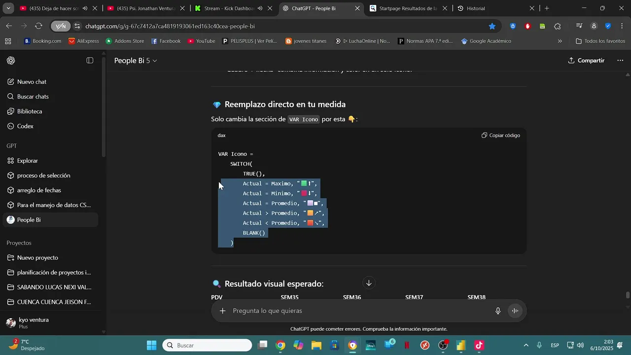This screenshot has width=631, height=355.
Task: Switch to the Historial tab
Action: 495,8
